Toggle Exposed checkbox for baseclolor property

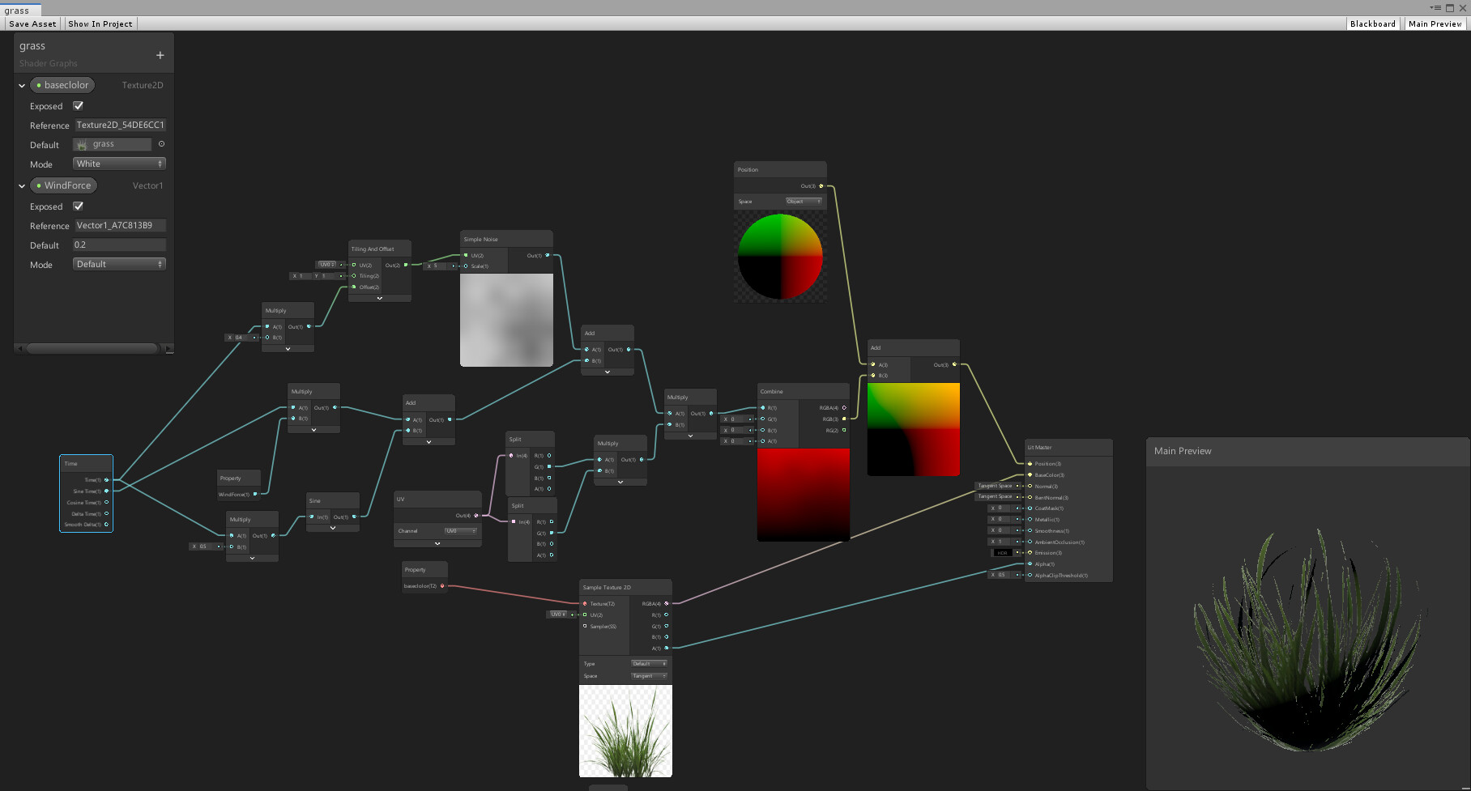pos(79,106)
